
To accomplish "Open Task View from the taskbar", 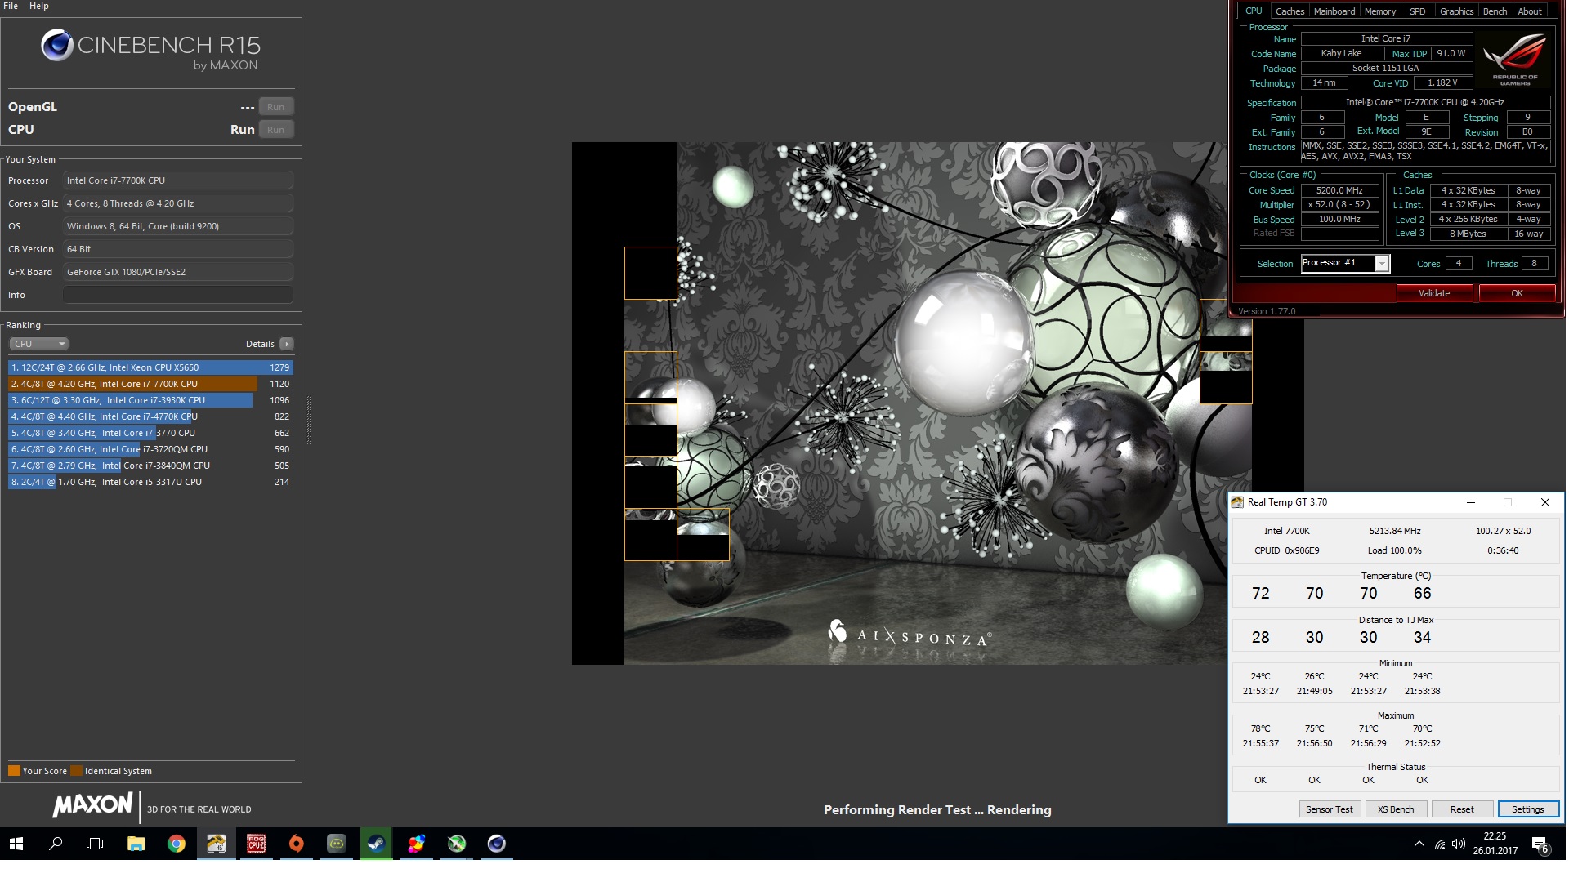I will pyautogui.click(x=95, y=844).
